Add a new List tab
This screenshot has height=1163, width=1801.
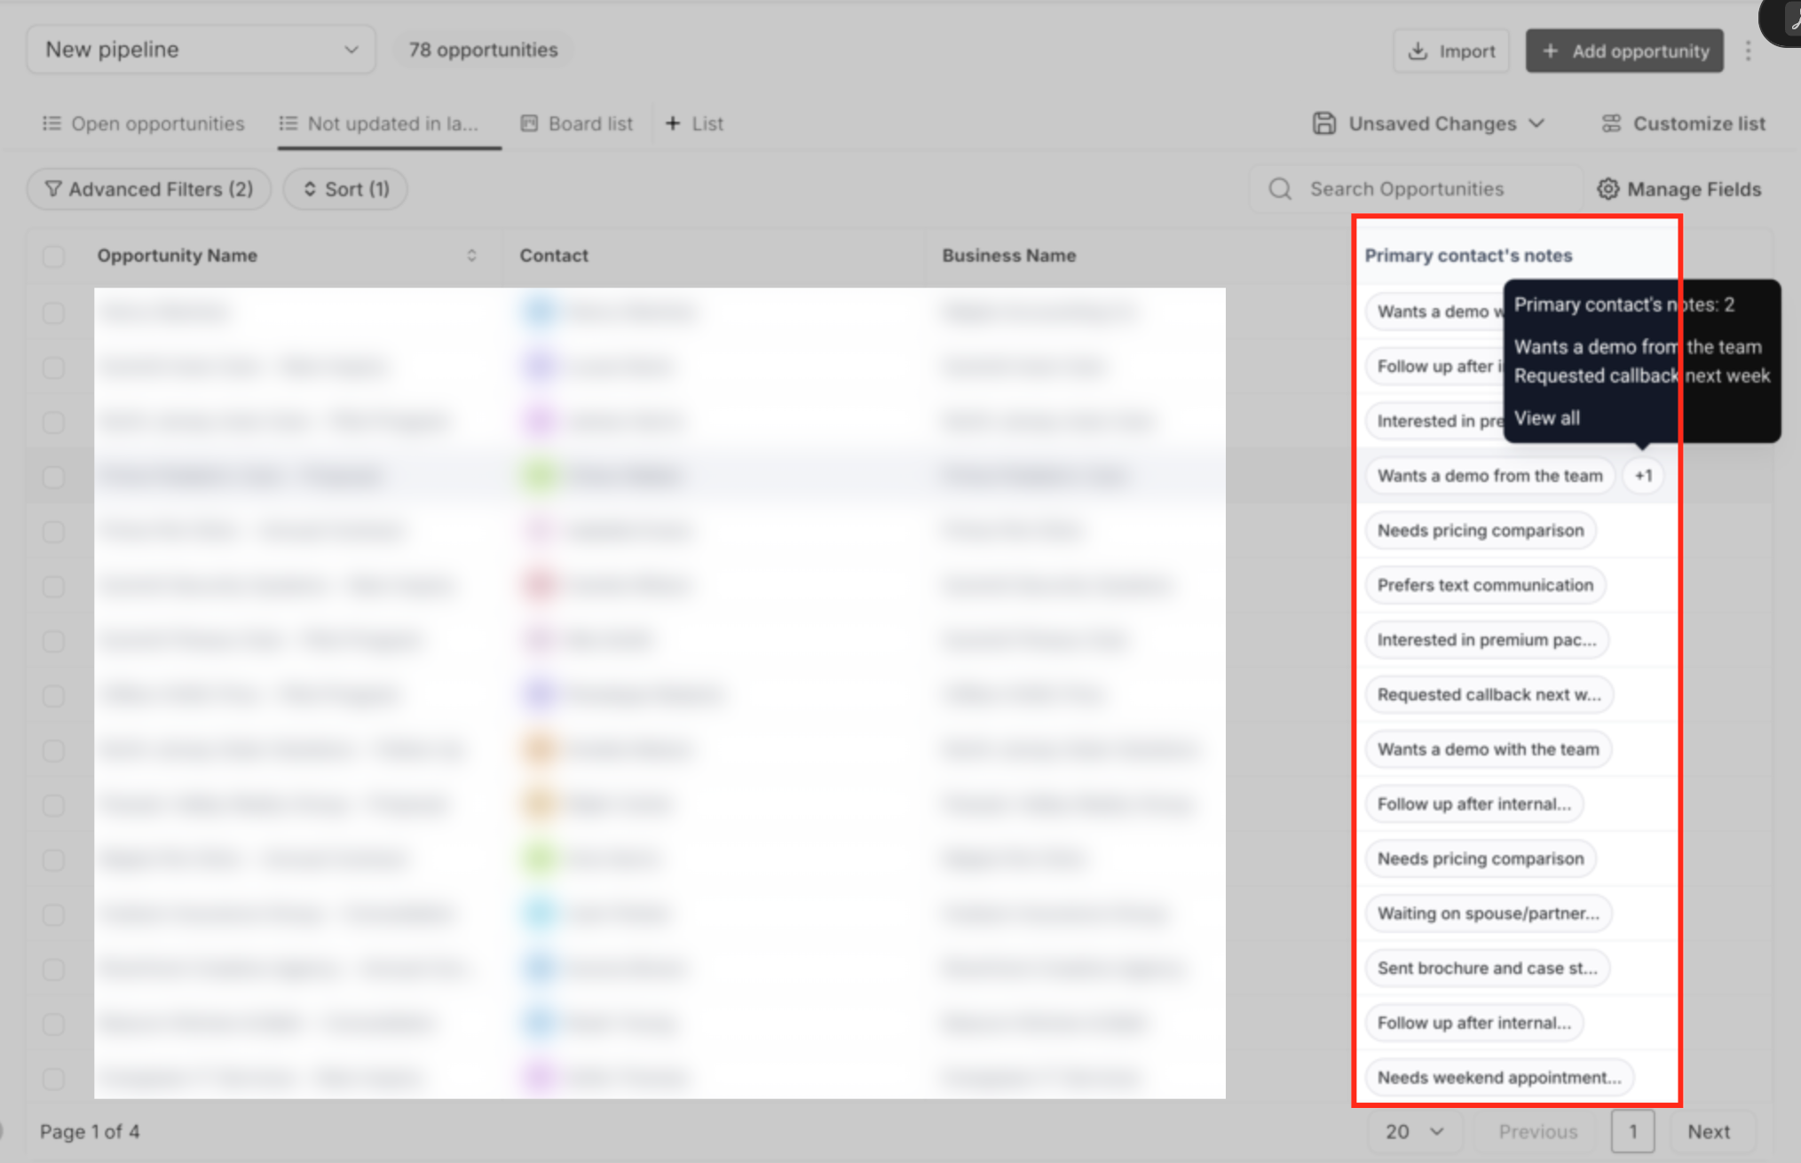point(695,123)
